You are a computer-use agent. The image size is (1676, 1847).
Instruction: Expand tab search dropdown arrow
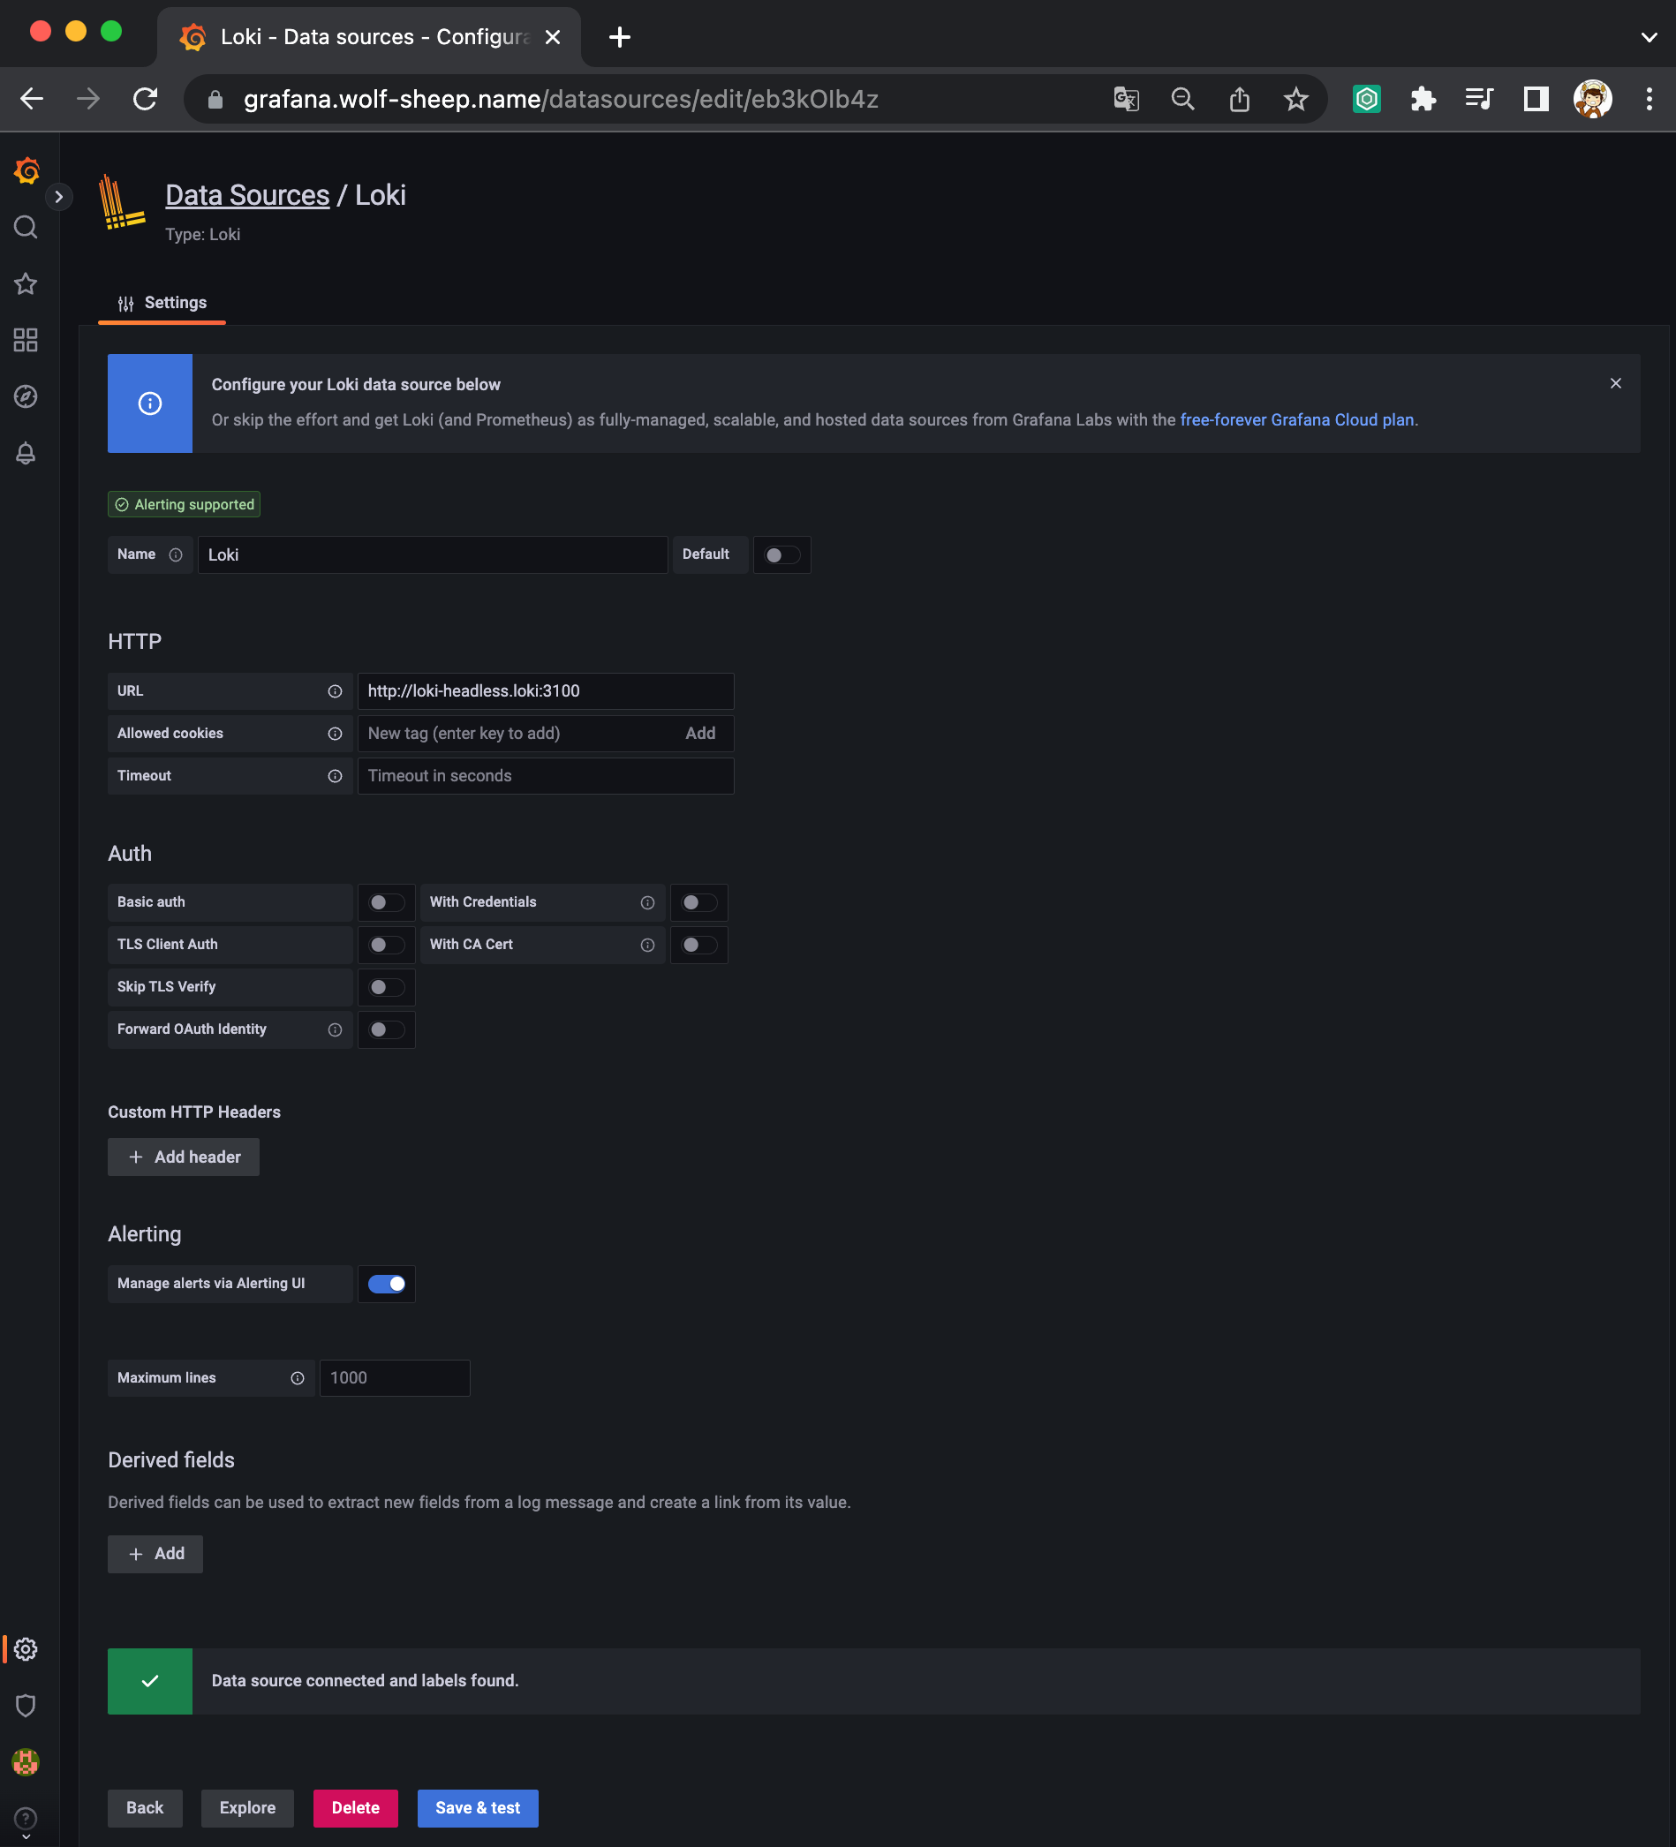pyautogui.click(x=1649, y=37)
